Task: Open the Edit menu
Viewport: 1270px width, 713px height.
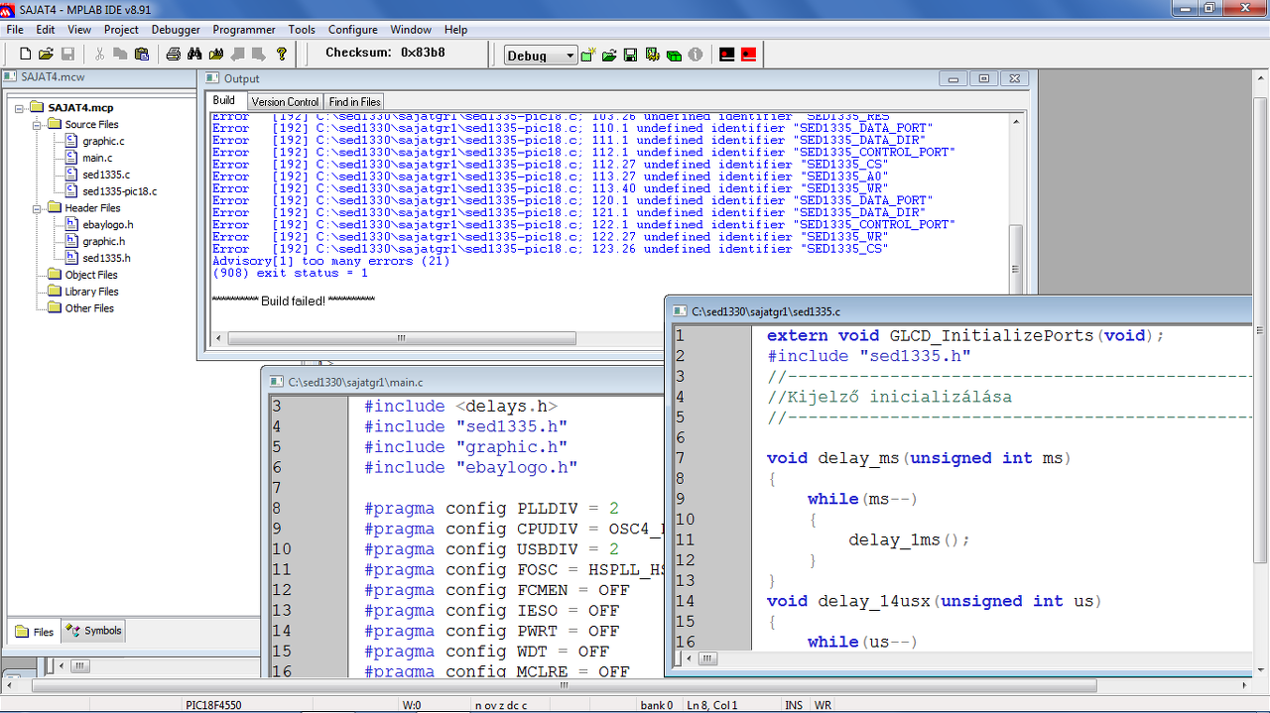Action: [x=46, y=30]
